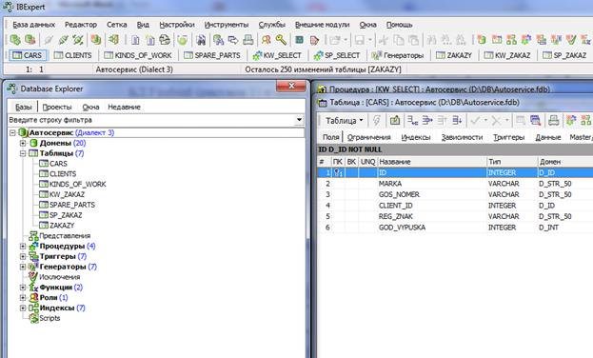The width and height of the screenshot is (593, 358).
Task: Switch to the Ограничения tab
Action: (x=368, y=137)
